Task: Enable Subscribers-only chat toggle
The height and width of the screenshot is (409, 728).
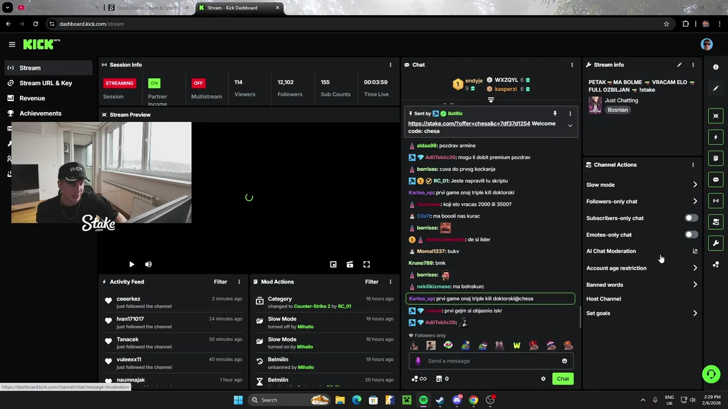Action: click(x=691, y=218)
